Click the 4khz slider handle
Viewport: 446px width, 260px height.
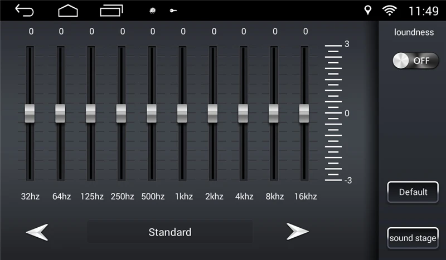pos(243,113)
